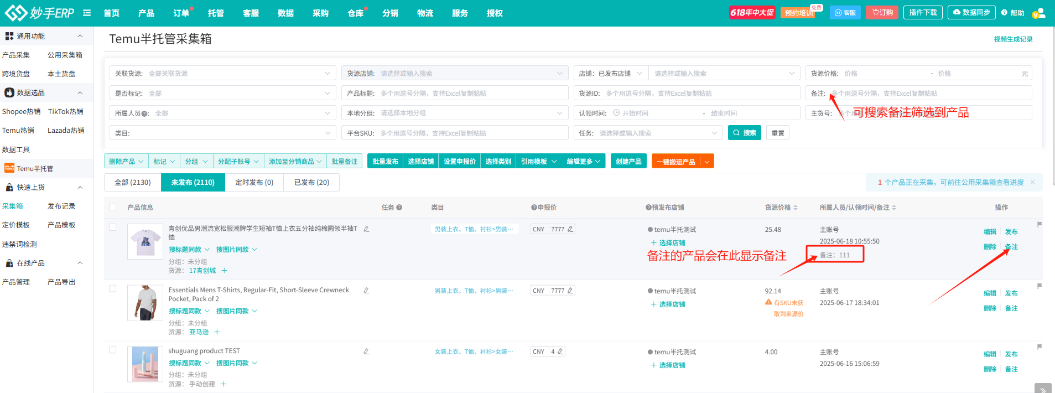Dismiss the product collecting notification
This screenshot has height=393, width=1055.
coord(1032,182)
